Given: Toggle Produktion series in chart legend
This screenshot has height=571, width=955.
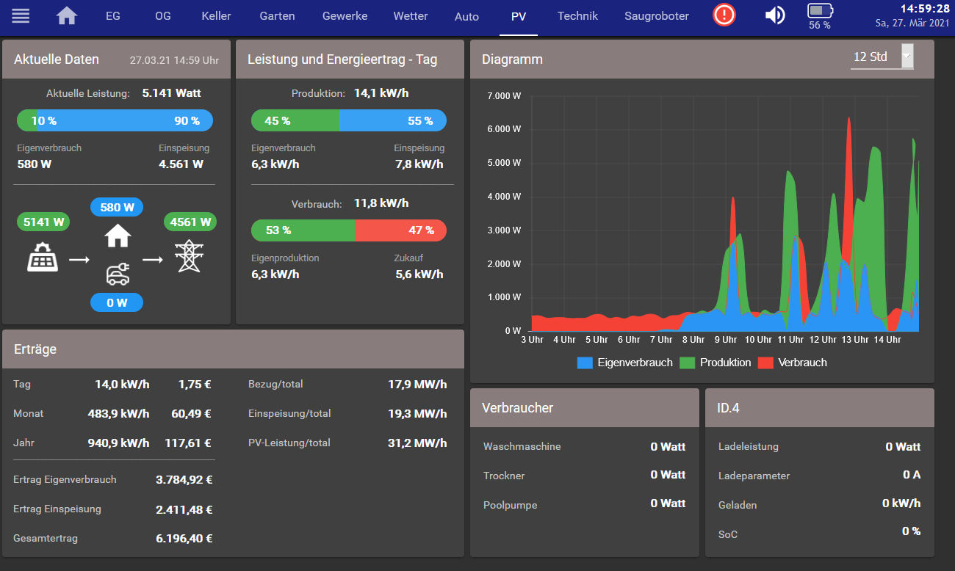Looking at the screenshot, I should [716, 363].
